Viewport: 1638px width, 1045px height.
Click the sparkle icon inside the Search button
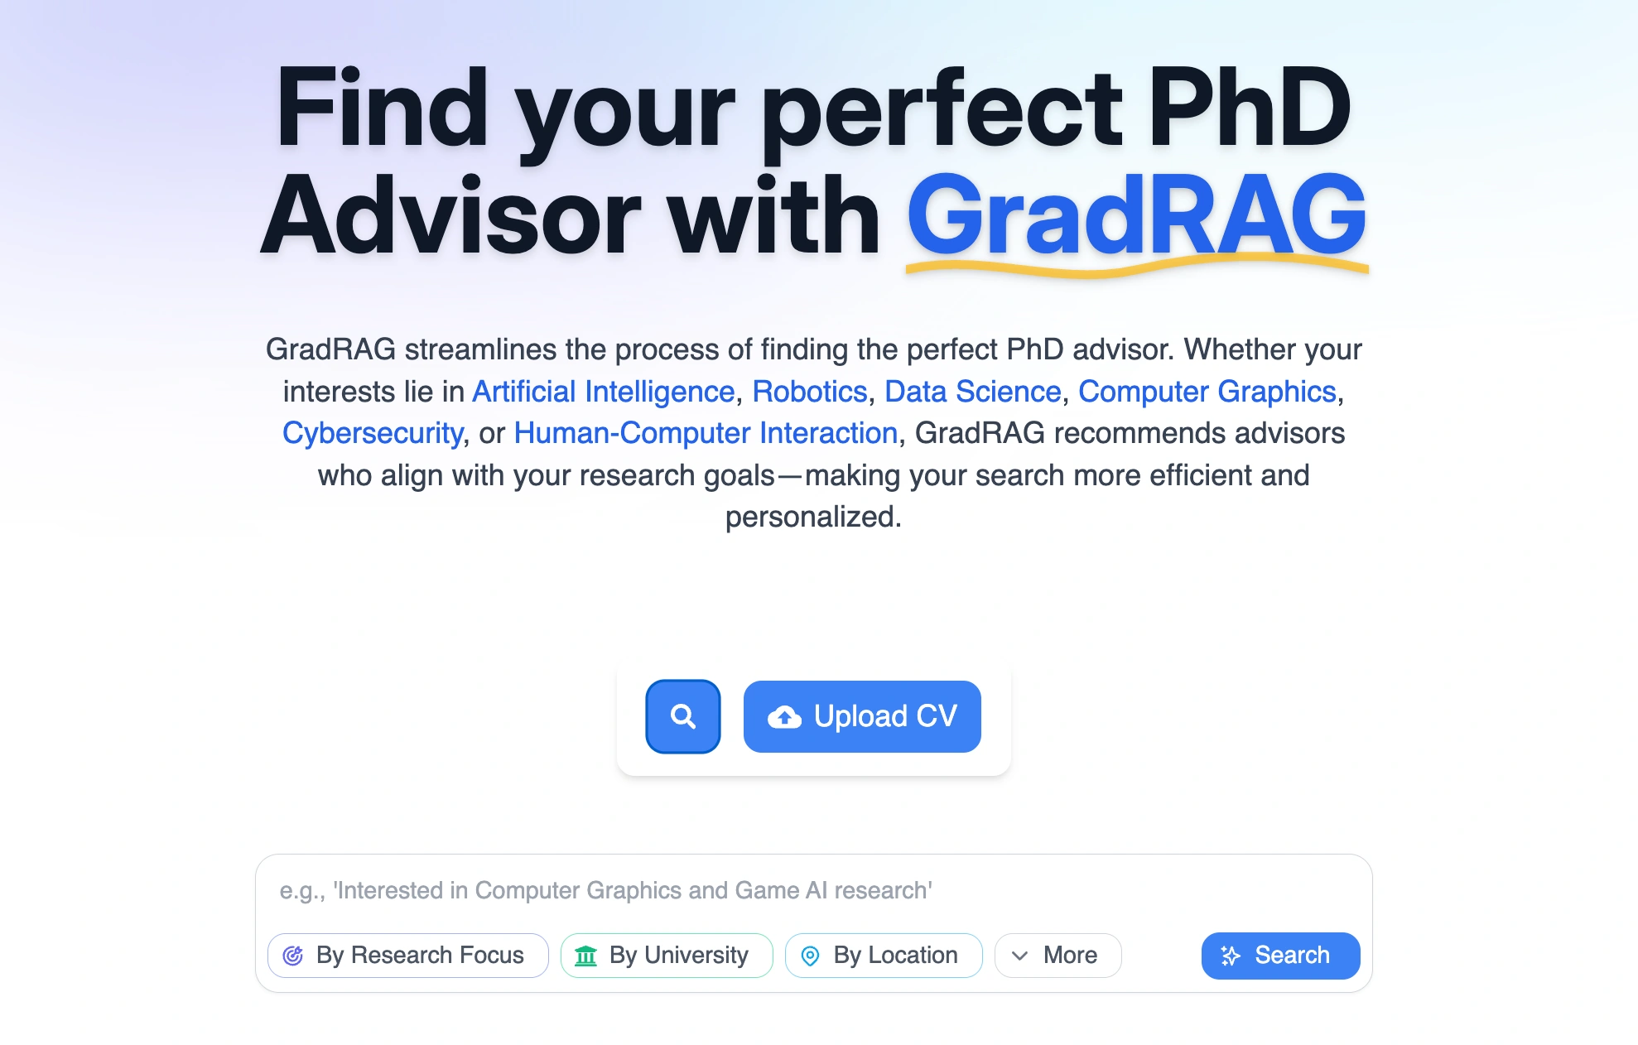[x=1231, y=955]
